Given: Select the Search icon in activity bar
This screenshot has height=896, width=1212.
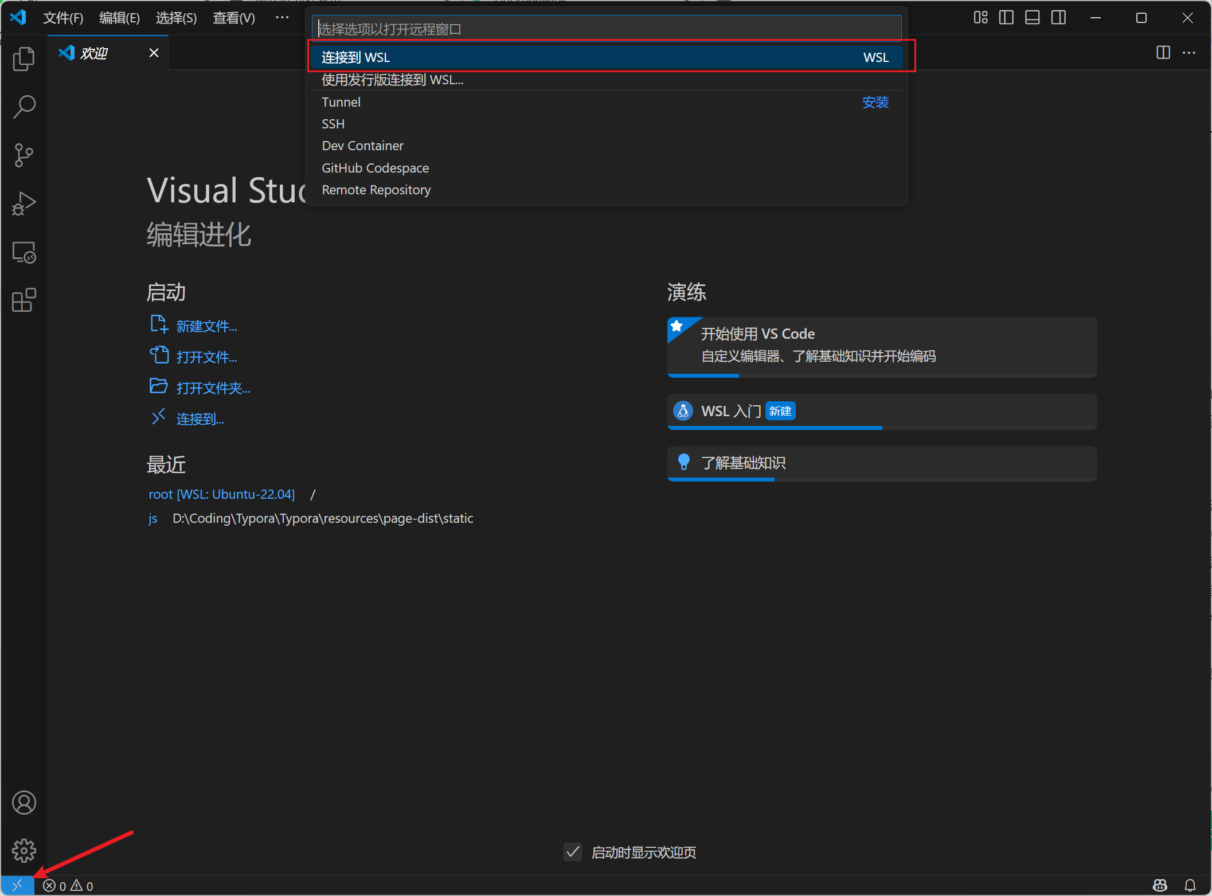Looking at the screenshot, I should (24, 107).
